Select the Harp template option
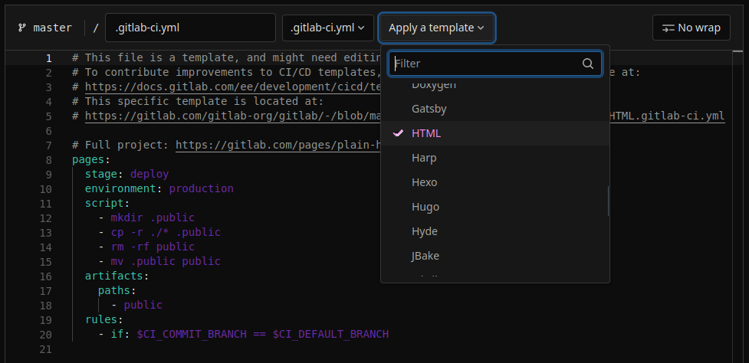The height and width of the screenshot is (363, 749). click(424, 158)
